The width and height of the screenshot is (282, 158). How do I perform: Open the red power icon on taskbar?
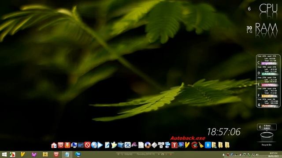(x=56, y=154)
